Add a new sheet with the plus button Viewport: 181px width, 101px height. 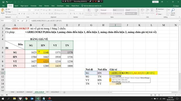(x=64, y=92)
